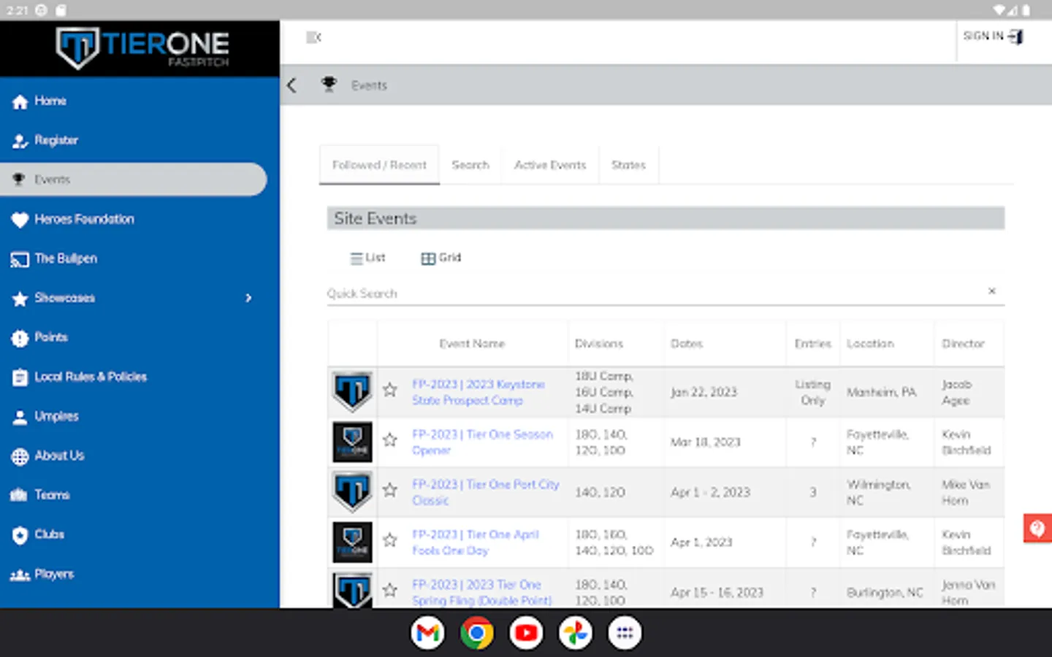This screenshot has width=1052, height=657.
Task: Open Tier One April Fools One Day event
Action: pos(476,542)
